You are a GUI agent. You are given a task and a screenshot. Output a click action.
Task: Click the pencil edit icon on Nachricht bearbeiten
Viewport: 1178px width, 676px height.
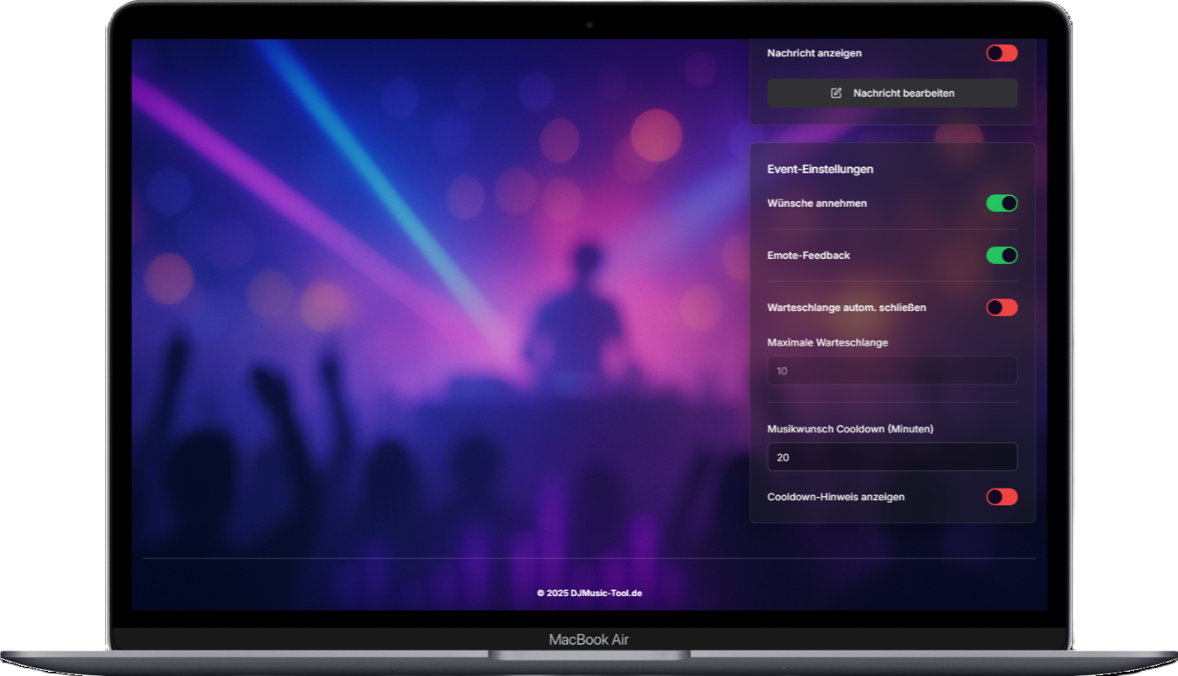(836, 93)
